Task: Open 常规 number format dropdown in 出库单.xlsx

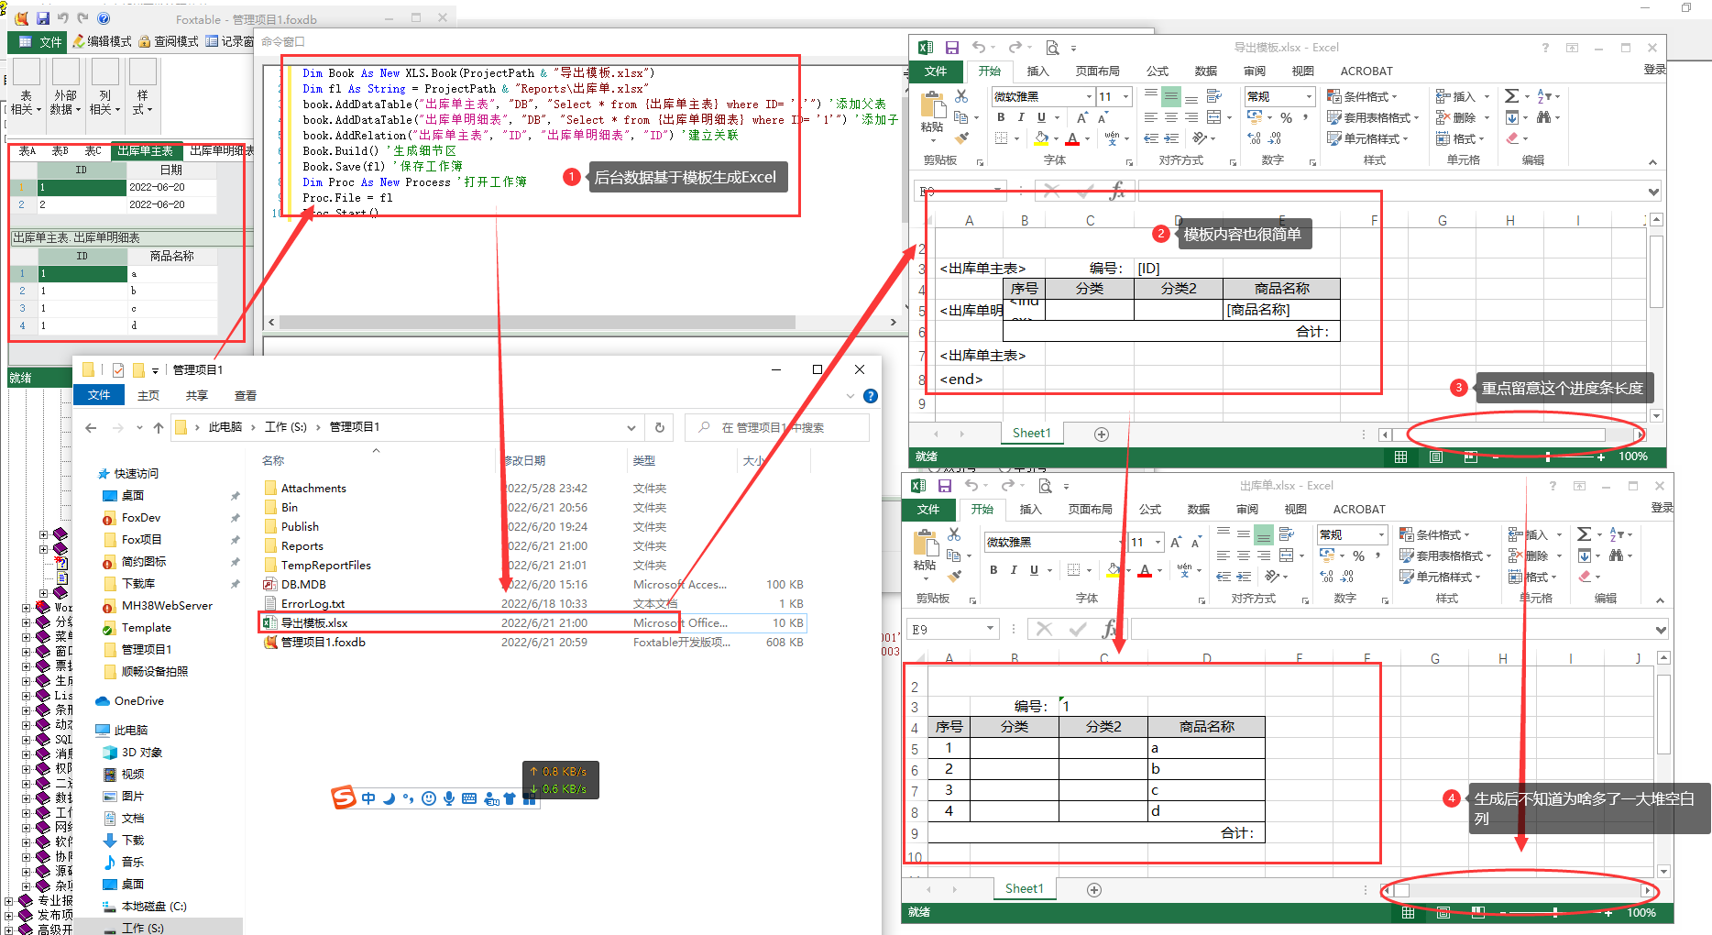Action: [1380, 535]
